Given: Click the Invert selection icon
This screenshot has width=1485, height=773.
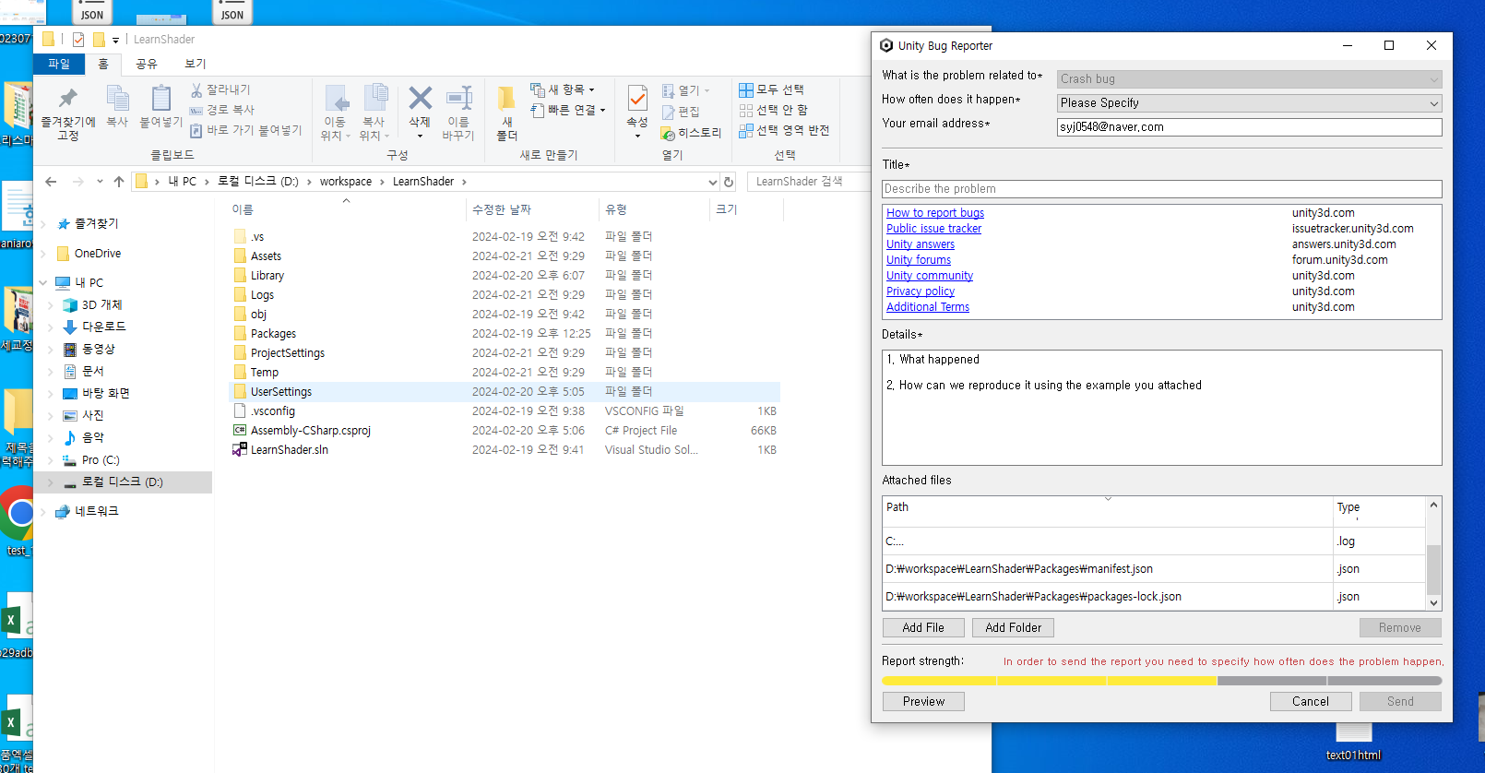Looking at the screenshot, I should pyautogui.click(x=746, y=131).
